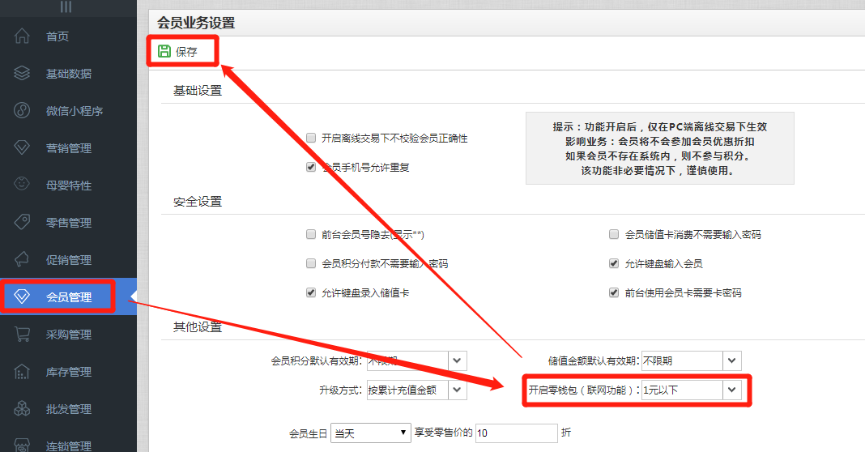The image size is (865, 452).
Task: Open 母婴特性 text in the sidebar
Action: point(68,186)
